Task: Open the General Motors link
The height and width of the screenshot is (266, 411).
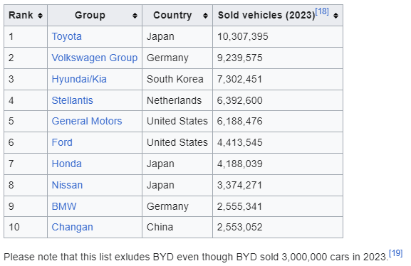Action: pyautogui.click(x=87, y=121)
